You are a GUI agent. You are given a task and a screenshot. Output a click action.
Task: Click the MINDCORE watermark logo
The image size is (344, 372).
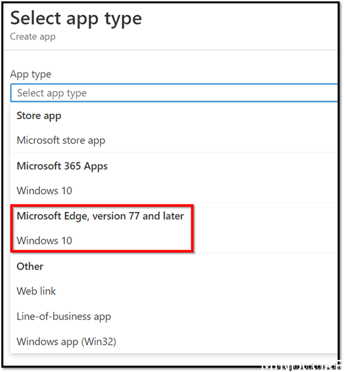[302, 366]
